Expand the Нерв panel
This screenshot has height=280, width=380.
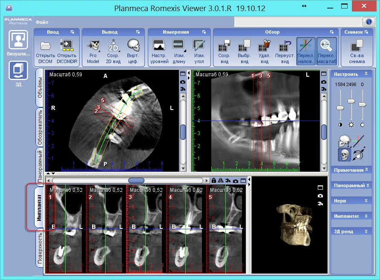point(351,201)
